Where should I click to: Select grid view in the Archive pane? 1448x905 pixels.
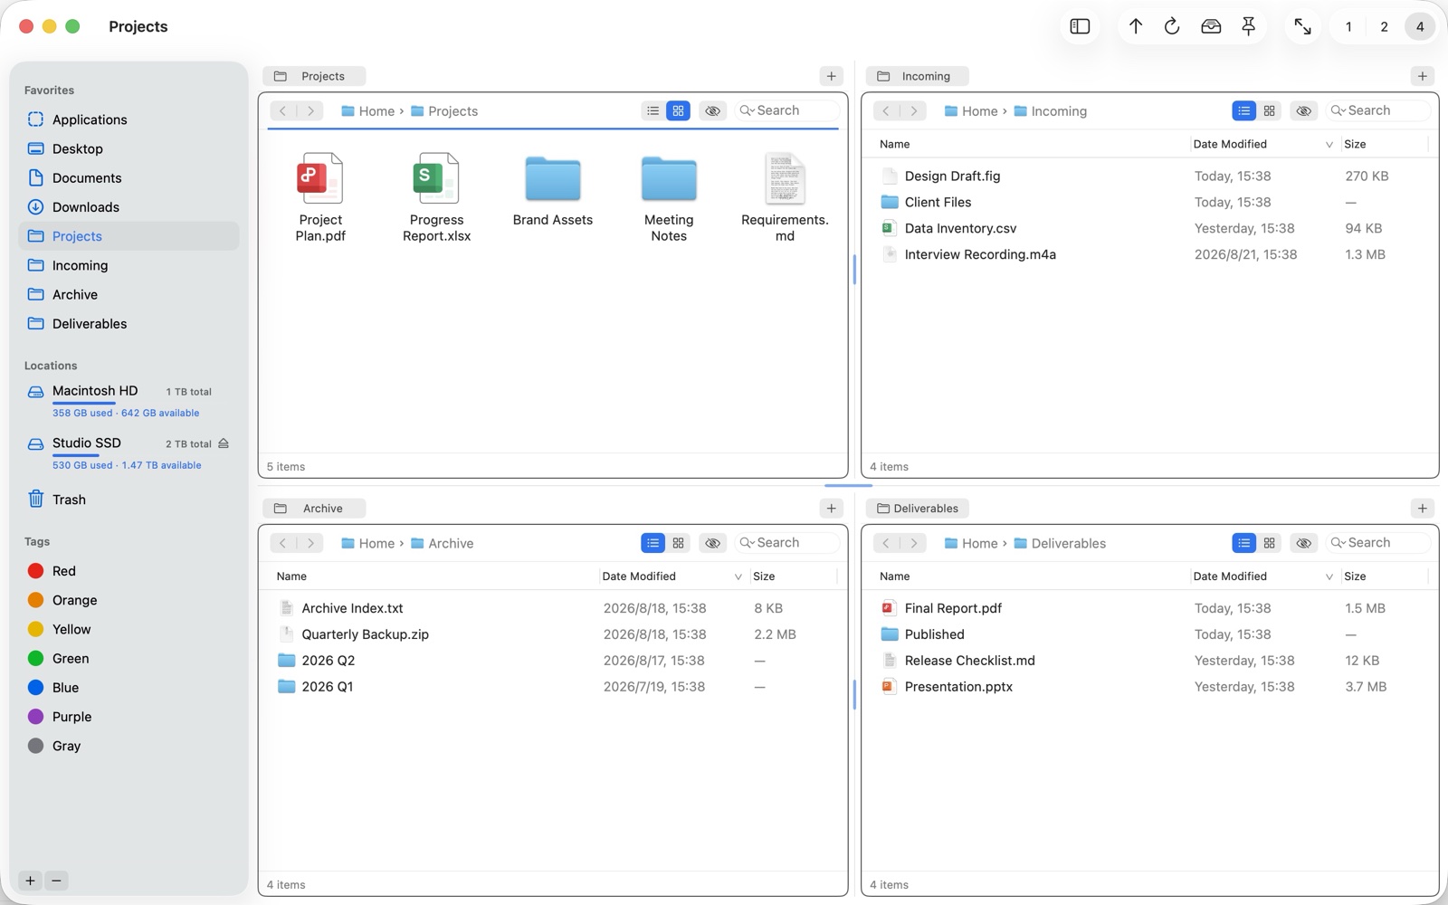pyautogui.click(x=678, y=543)
